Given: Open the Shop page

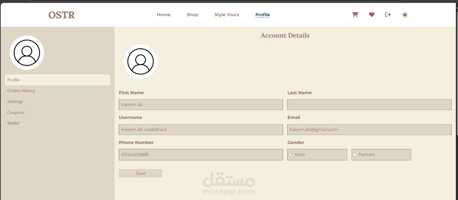Looking at the screenshot, I should [x=193, y=15].
